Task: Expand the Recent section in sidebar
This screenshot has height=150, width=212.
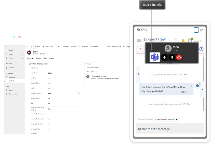Action: (x=22, y=54)
